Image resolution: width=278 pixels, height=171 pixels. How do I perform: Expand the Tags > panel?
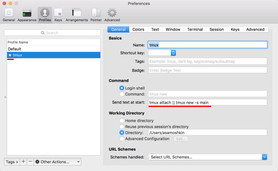pos(12,162)
